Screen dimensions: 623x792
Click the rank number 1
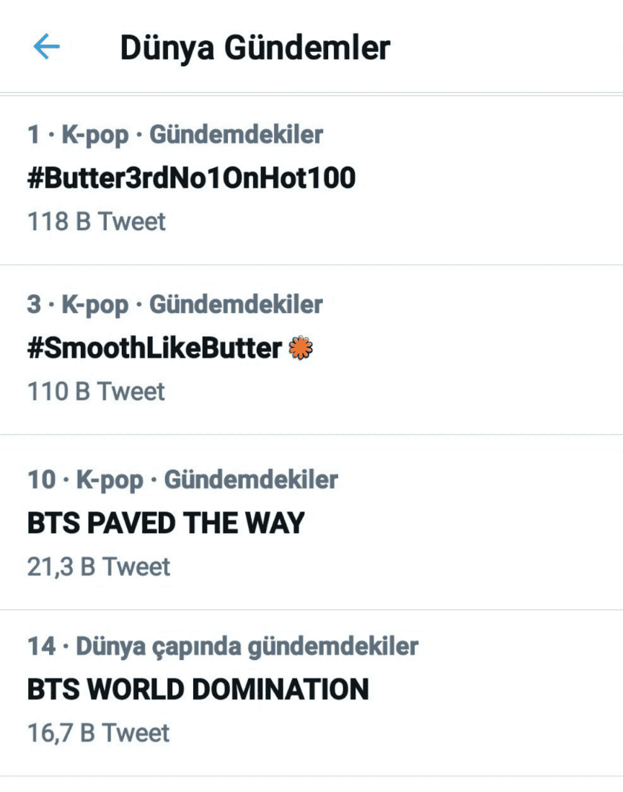[x=33, y=135]
